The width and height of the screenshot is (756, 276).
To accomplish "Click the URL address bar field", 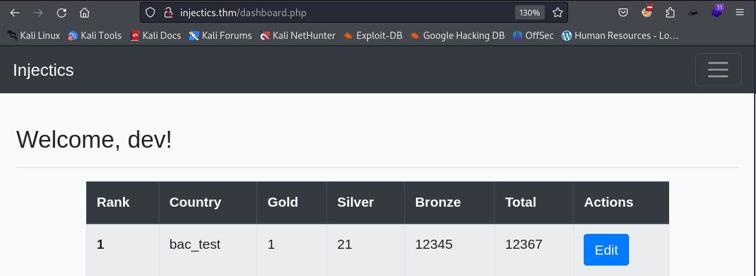I will pyautogui.click(x=345, y=12).
